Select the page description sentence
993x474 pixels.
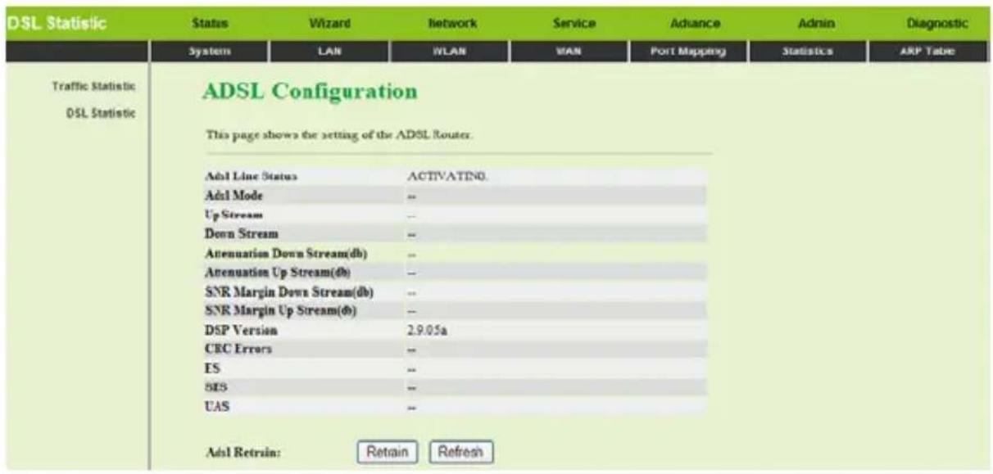pos(338,135)
